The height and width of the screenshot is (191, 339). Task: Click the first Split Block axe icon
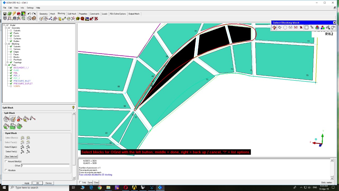click(6, 119)
